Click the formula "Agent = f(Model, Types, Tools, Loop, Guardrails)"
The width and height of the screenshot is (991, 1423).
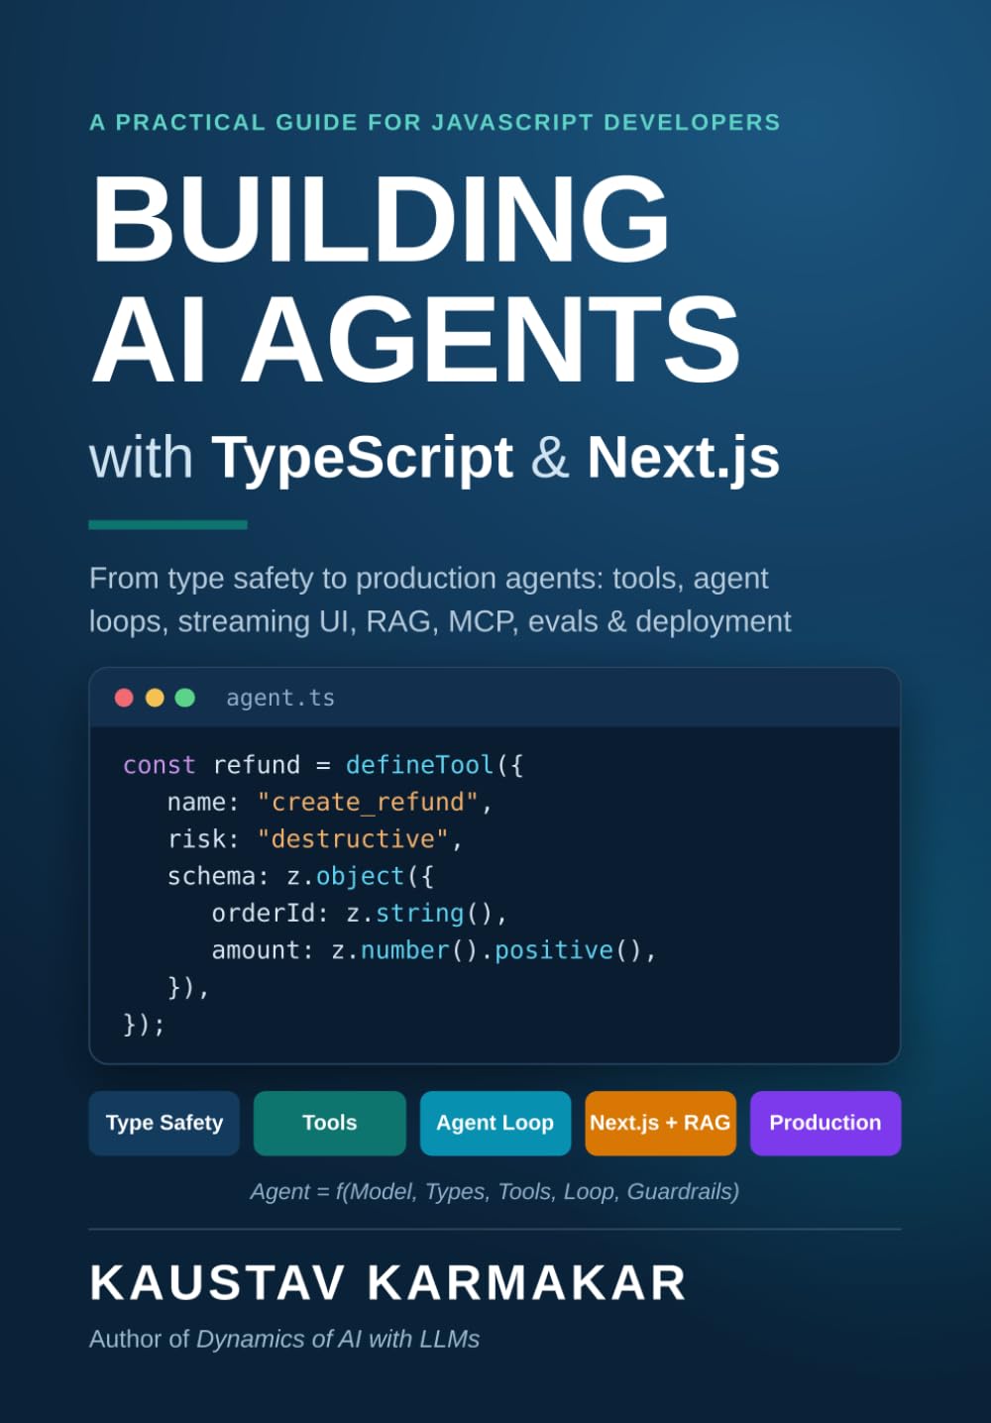pyautogui.click(x=495, y=1191)
